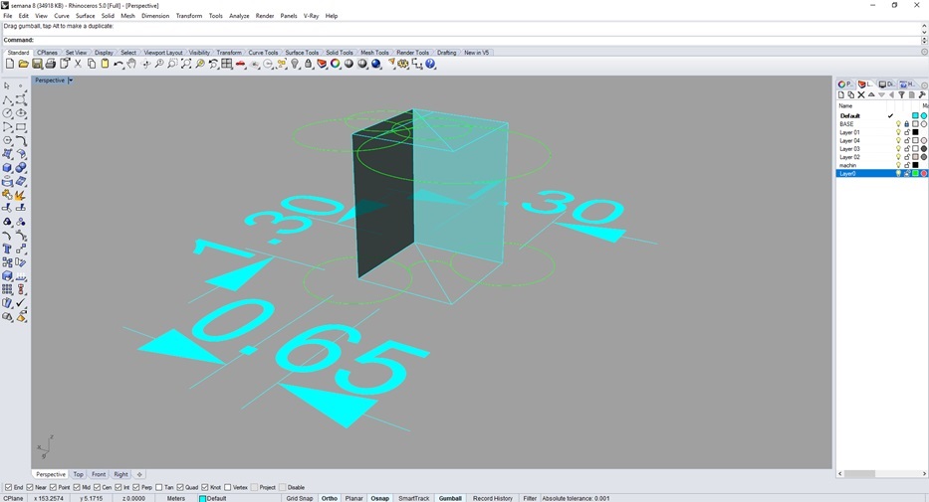Select the Text object T tool

[7, 249]
